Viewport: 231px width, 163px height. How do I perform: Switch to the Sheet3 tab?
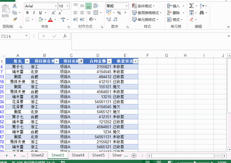(58, 155)
